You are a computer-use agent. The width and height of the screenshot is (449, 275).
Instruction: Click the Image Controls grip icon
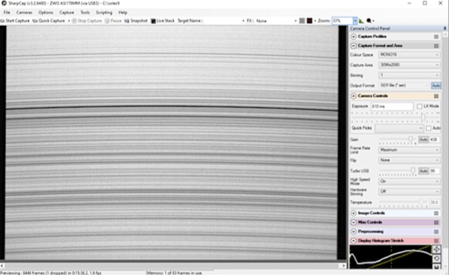tap(436, 213)
